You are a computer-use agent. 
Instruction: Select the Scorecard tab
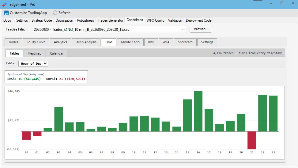point(185,42)
